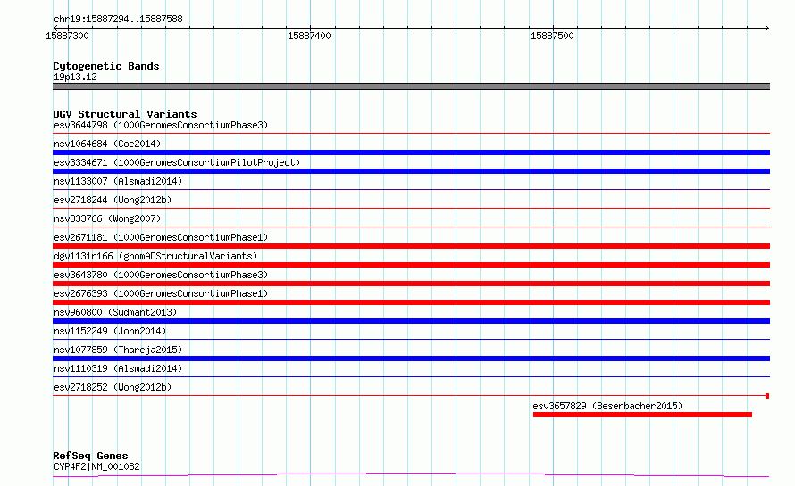Click the Cytogenetic Bands track title
The width and height of the screenshot is (795, 486).
point(106,66)
